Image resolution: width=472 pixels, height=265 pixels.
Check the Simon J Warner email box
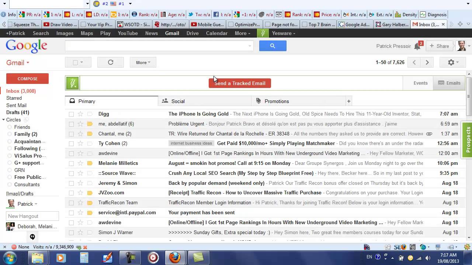71,233
